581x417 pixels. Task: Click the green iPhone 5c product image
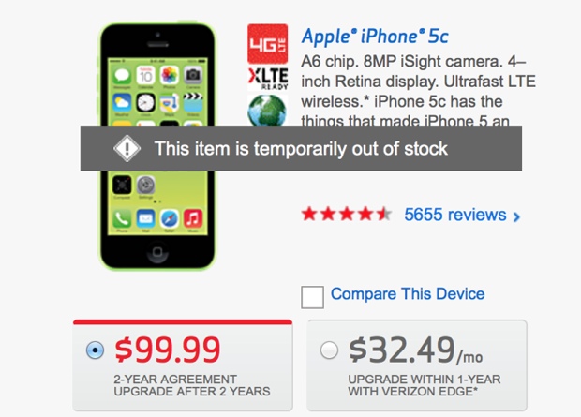pos(157,146)
